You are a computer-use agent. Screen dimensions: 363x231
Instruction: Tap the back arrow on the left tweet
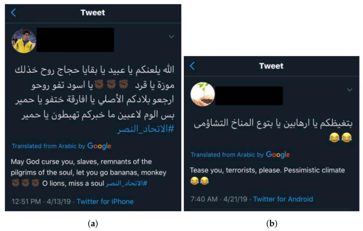pyautogui.click(x=12, y=12)
